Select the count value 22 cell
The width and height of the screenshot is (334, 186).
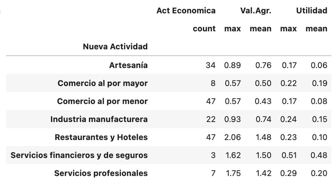(211, 119)
